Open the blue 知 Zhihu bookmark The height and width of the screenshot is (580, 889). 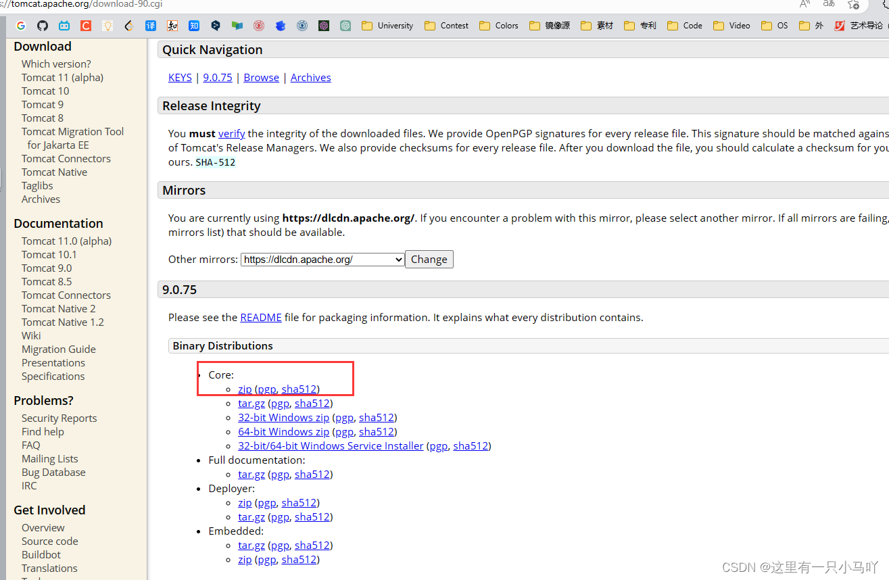(x=194, y=26)
